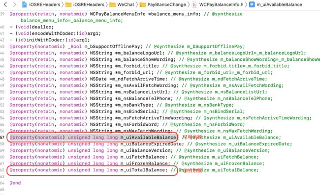Open the WeChat breadcrumb item
The width and height of the screenshot is (320, 195).
pos(126,4)
